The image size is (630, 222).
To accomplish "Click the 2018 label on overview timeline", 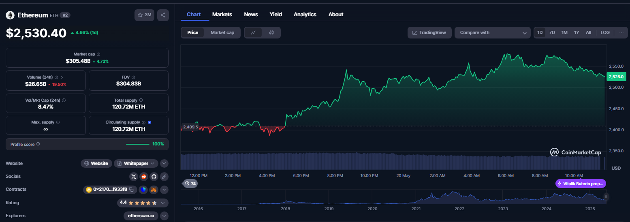I will pos(285,209).
